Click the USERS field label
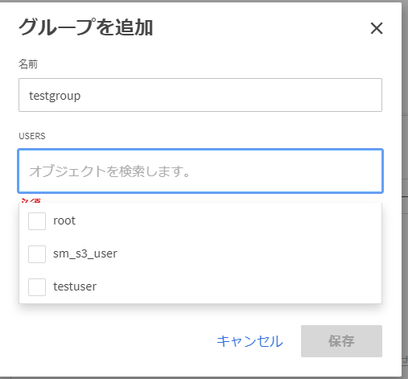This screenshot has height=379, width=408. pos(32,136)
